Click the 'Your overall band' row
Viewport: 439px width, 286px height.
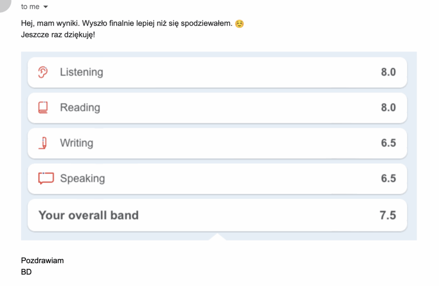coord(217,215)
